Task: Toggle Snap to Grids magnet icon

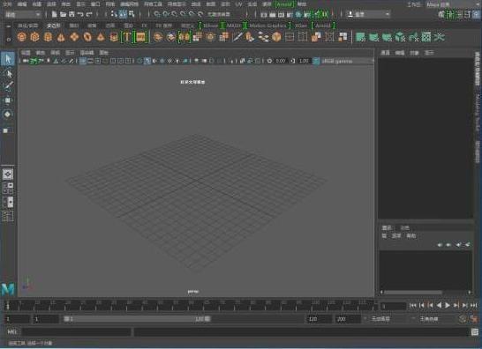Action: pyautogui.click(x=157, y=14)
